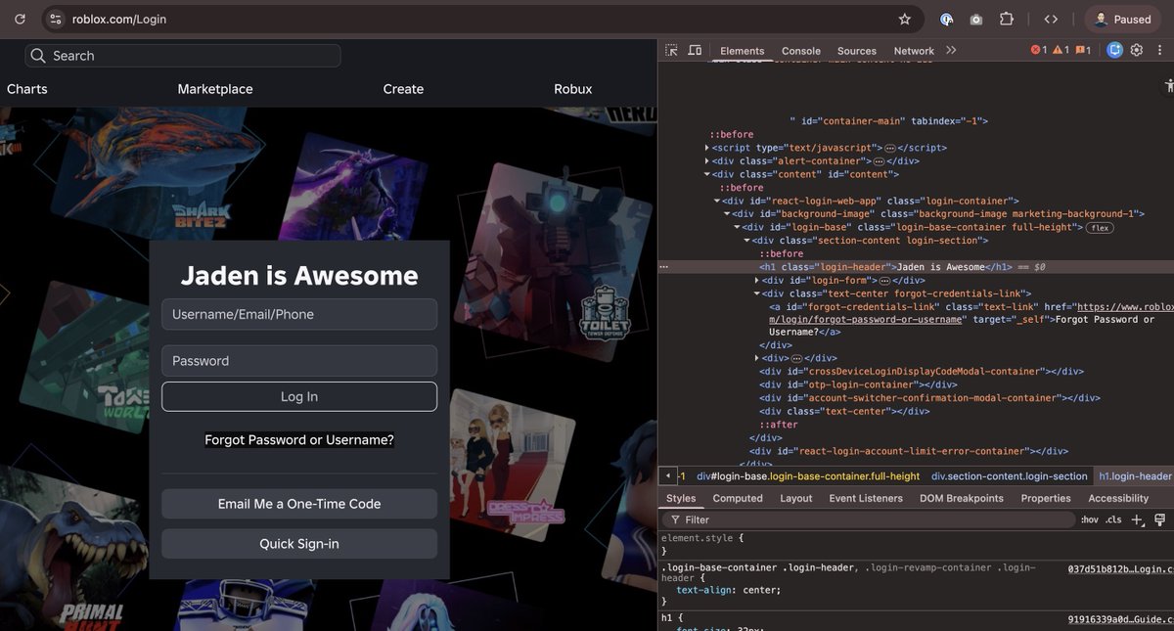Collapse the login-base div node
1174x631 pixels.
(x=737, y=227)
